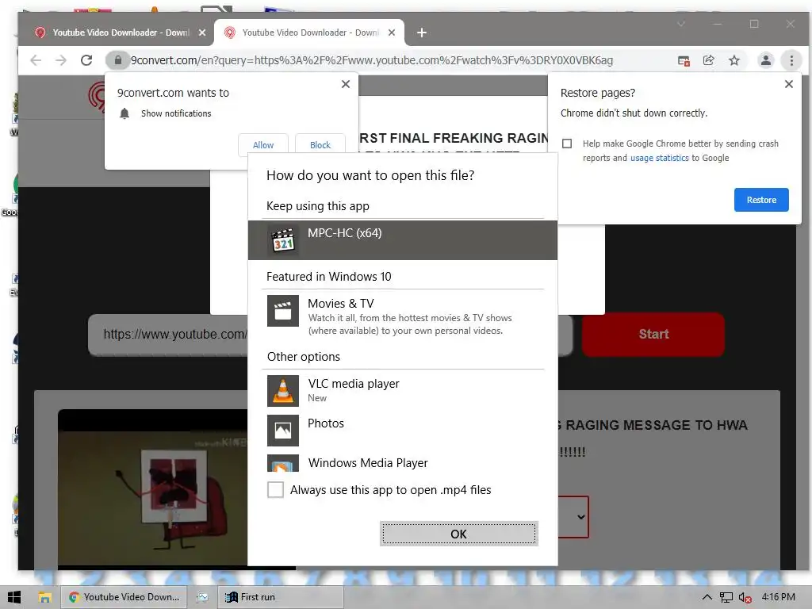This screenshot has height=609, width=812.
Task: Open File Explorer from the taskbar
Action: [44, 597]
